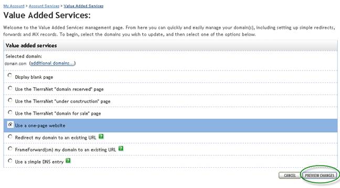
Task: Click the Value added services panel header
Action: tap(171, 45)
